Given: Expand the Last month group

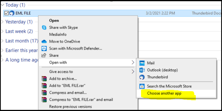Looking at the screenshot, I should point(2,41).
